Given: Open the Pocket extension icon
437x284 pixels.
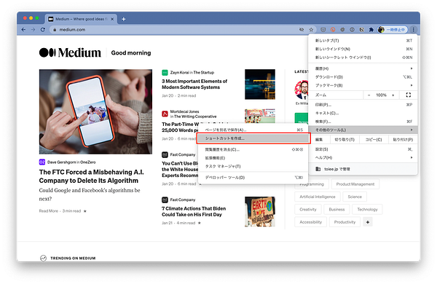Looking at the screenshot, I should click(323, 30).
